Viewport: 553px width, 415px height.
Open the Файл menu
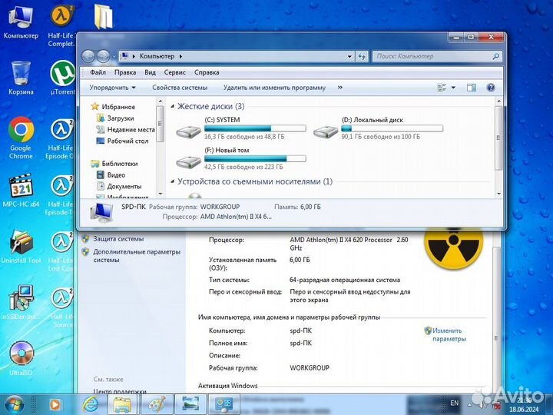tap(98, 72)
